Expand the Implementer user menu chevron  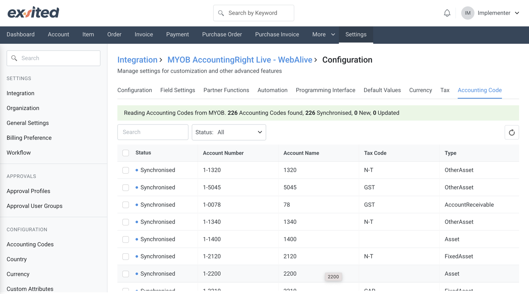tap(517, 13)
